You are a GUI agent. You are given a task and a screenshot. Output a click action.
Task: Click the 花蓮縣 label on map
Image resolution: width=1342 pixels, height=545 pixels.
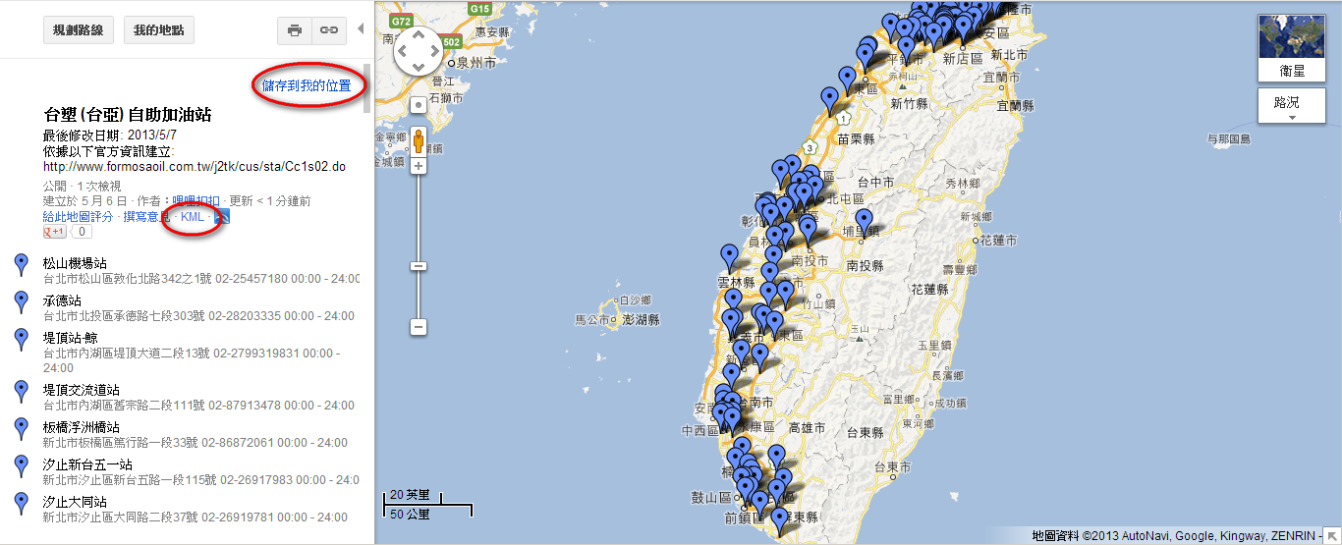pyautogui.click(x=928, y=290)
